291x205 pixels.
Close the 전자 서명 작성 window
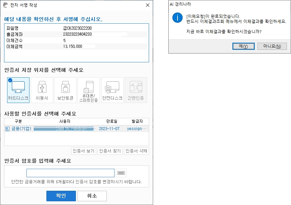(147, 5)
